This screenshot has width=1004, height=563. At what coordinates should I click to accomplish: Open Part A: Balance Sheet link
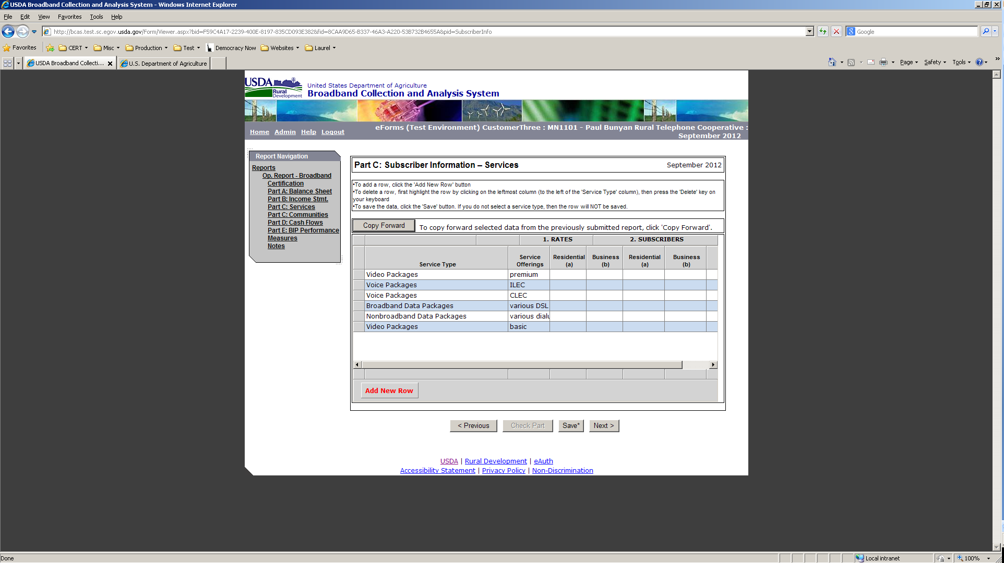[x=300, y=191]
